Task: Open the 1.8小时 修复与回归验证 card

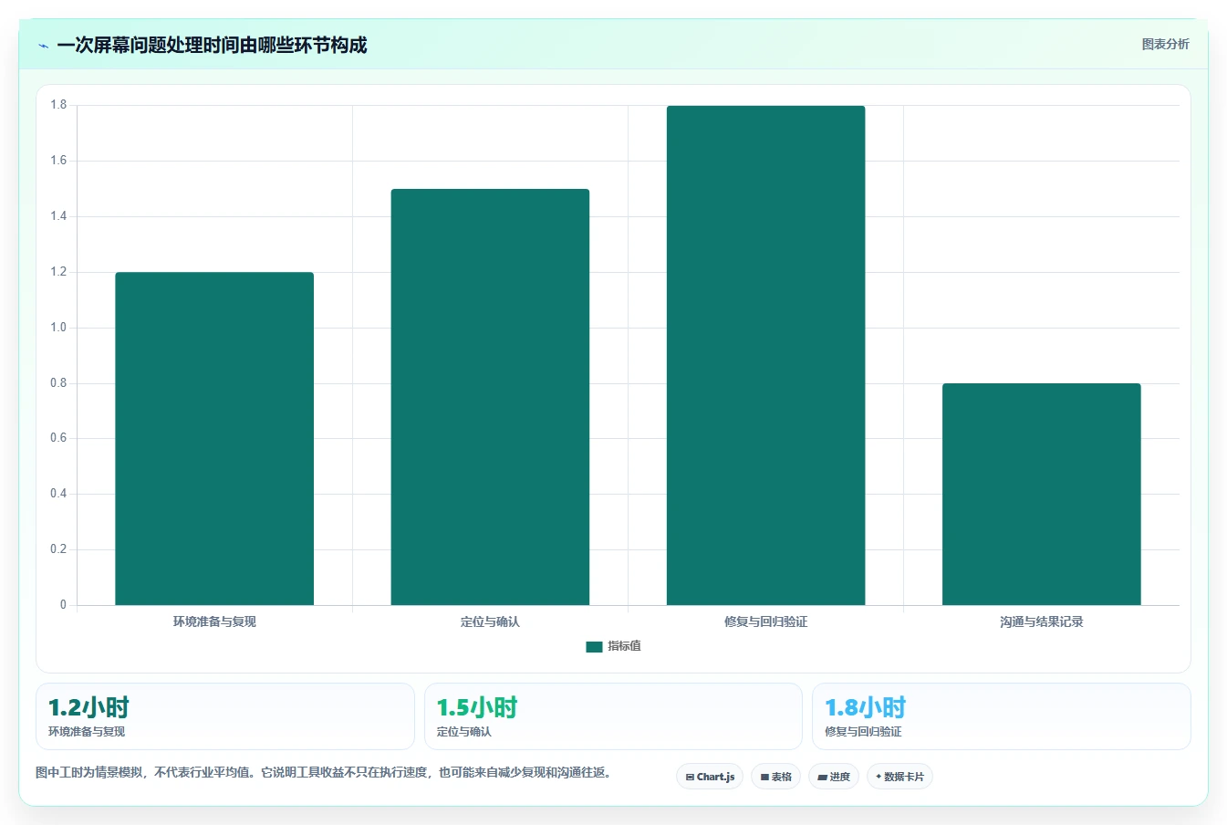Action: coord(1002,716)
